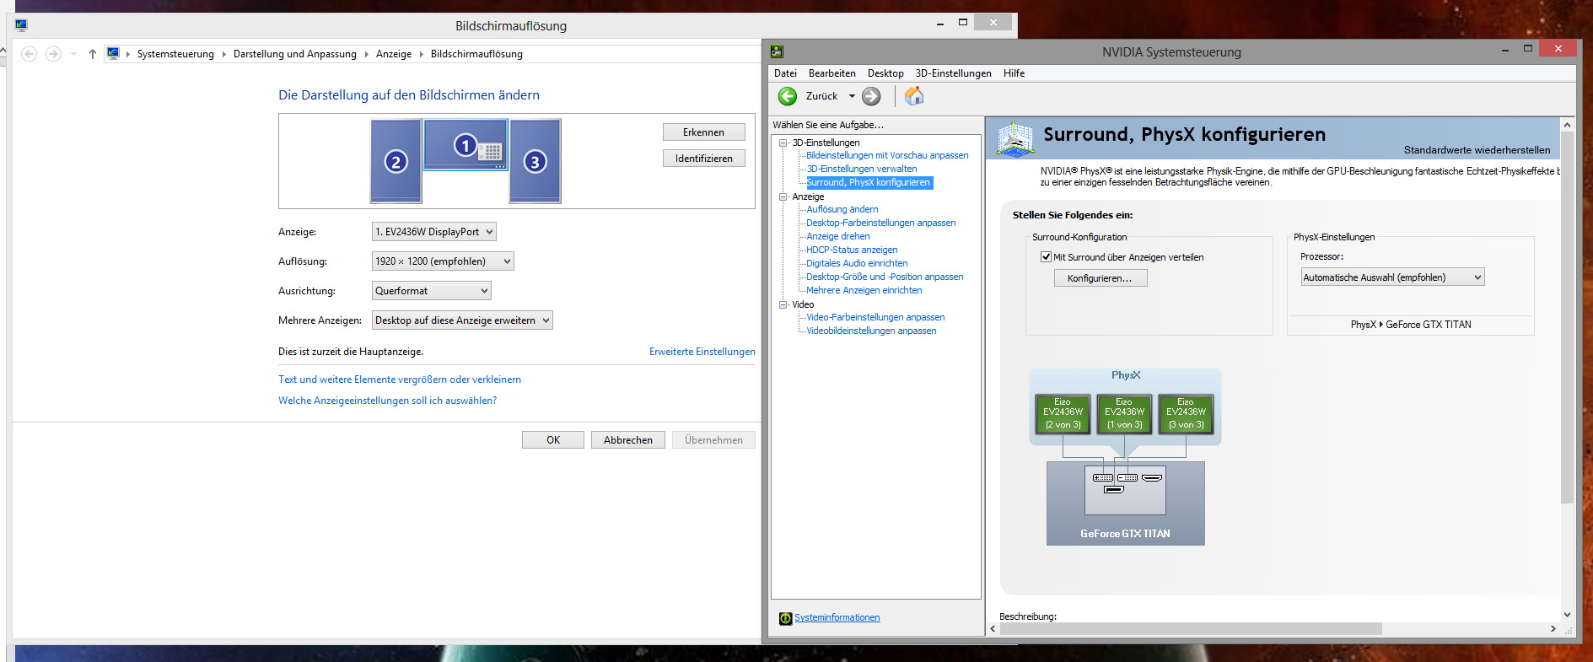
Task: Open the Erweiterte Einstellungen link
Action: pos(702,352)
